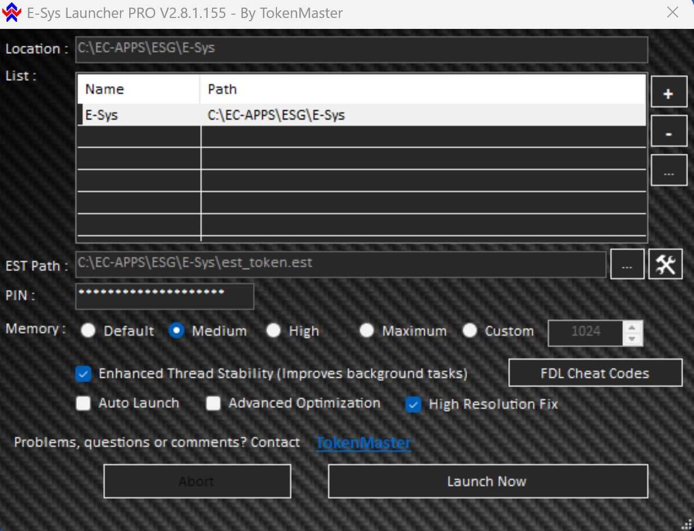Viewport: 694px width, 531px height.
Task: Click the EST Path text field
Action: [341, 264]
